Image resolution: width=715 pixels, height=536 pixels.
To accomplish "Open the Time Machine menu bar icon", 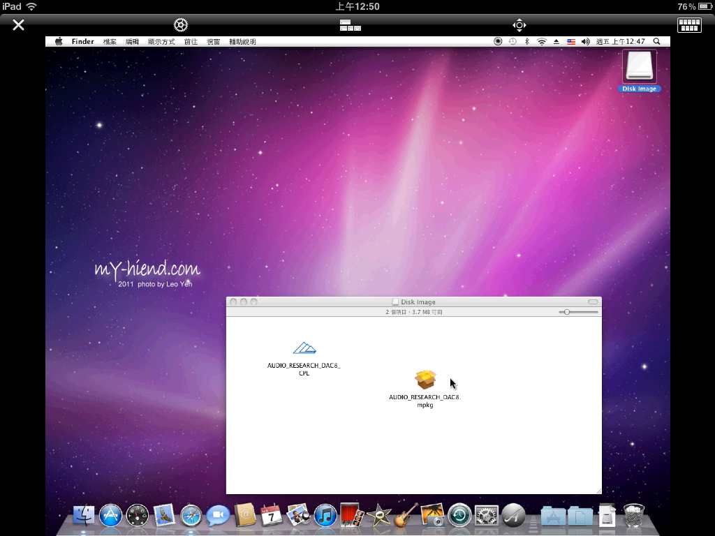I will pyautogui.click(x=513, y=41).
